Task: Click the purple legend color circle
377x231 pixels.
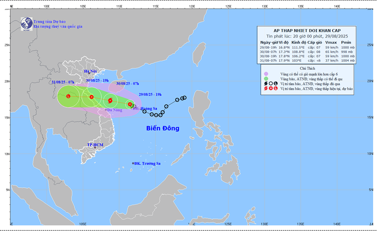Action: [x=266, y=74]
